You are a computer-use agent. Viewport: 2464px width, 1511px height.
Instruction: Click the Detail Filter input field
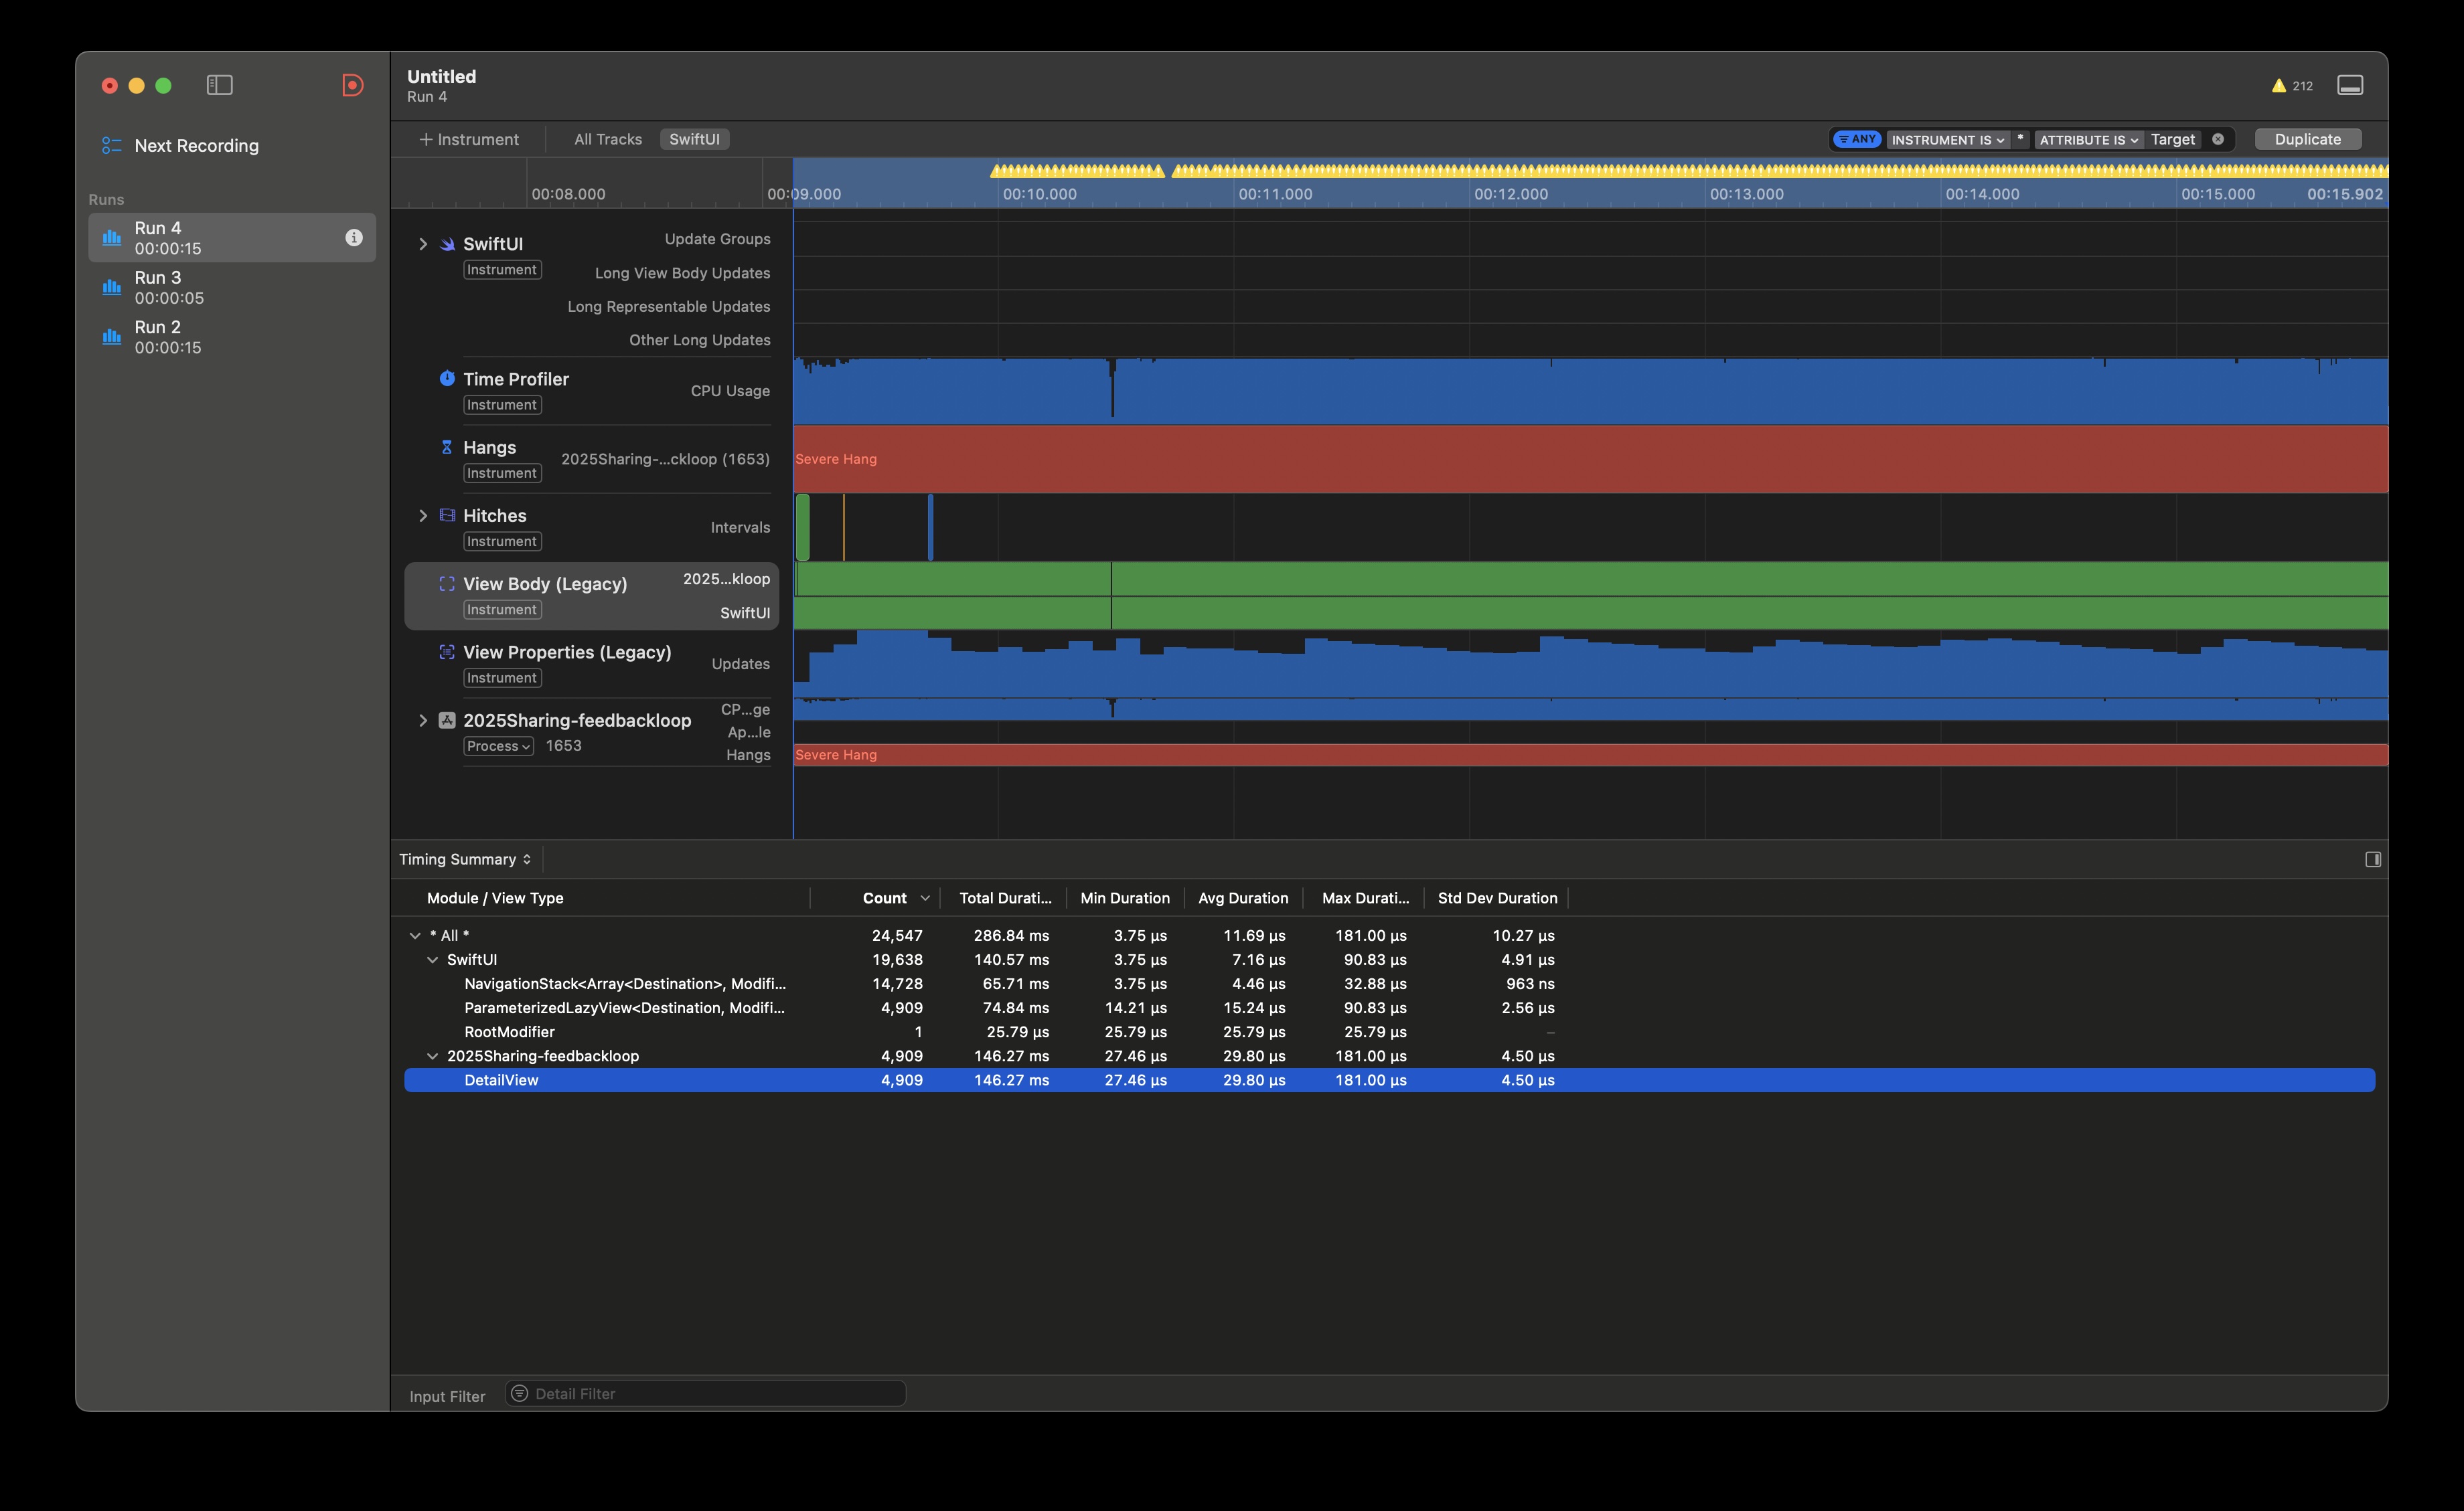[706, 1394]
